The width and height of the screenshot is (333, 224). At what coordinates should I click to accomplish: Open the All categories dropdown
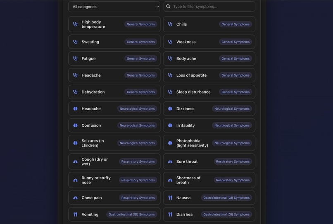(114, 7)
